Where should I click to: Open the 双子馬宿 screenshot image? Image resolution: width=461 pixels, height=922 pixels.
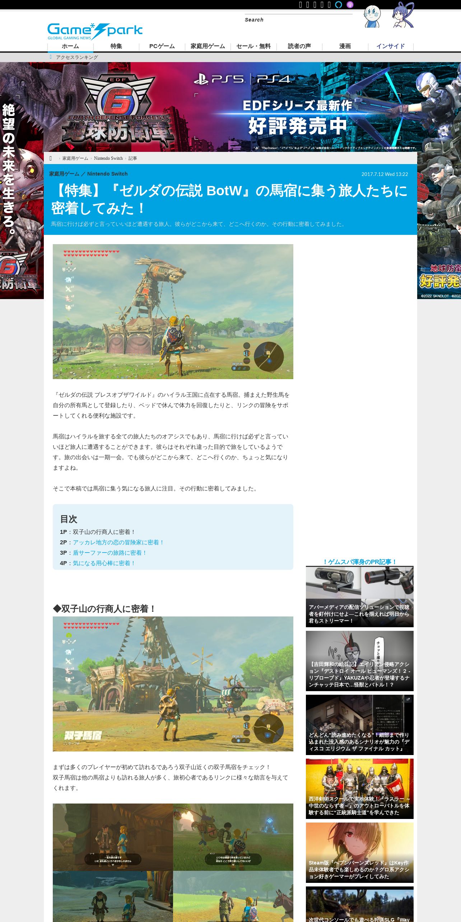click(x=173, y=684)
